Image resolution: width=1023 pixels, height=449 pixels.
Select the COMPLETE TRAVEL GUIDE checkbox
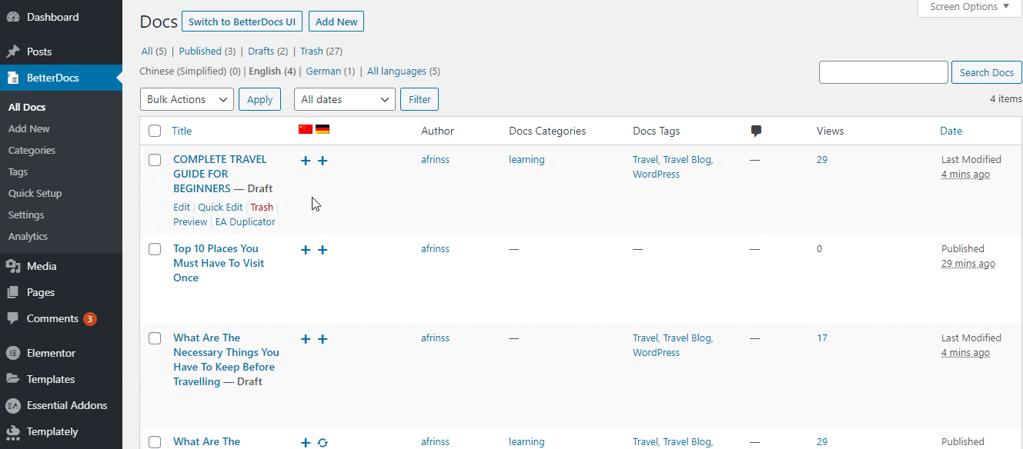point(155,160)
